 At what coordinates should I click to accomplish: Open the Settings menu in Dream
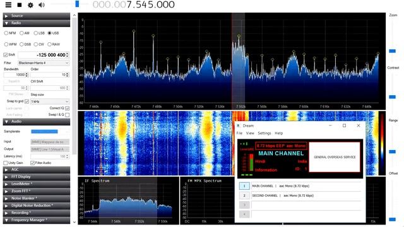click(264, 133)
